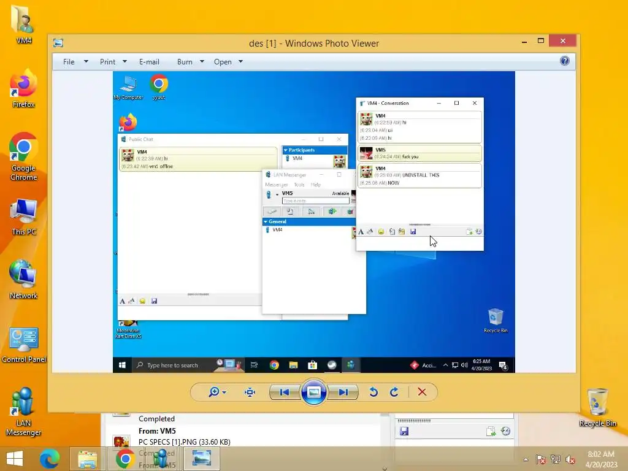Click the network tray icon
The width and height of the screenshot is (628, 471).
(x=556, y=459)
